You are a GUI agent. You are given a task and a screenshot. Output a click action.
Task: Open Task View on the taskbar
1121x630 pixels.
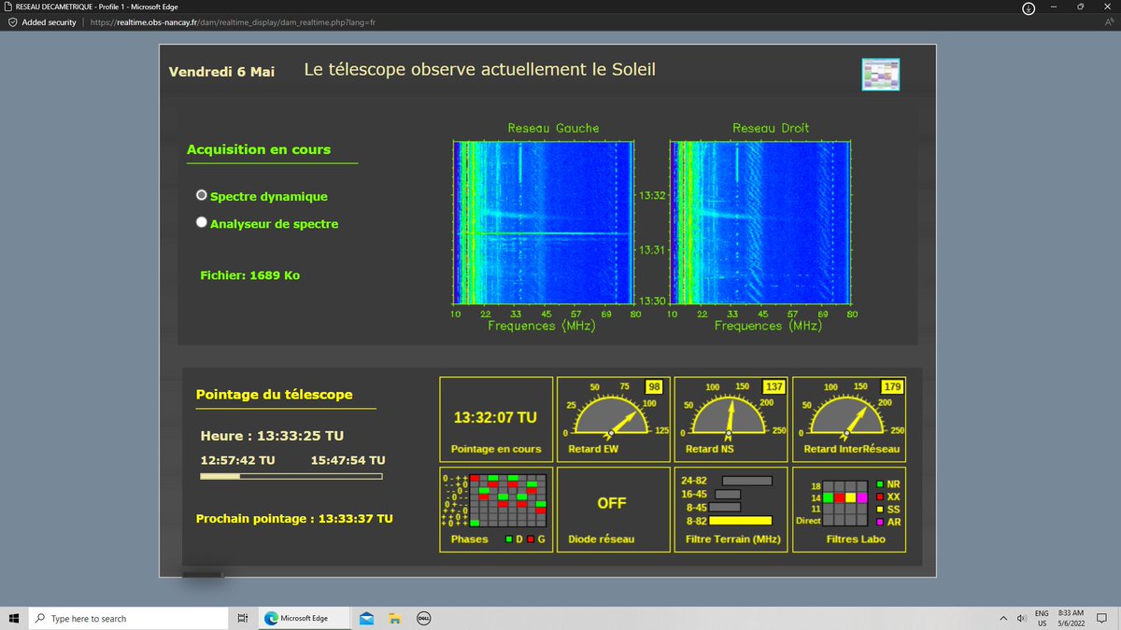click(x=242, y=618)
